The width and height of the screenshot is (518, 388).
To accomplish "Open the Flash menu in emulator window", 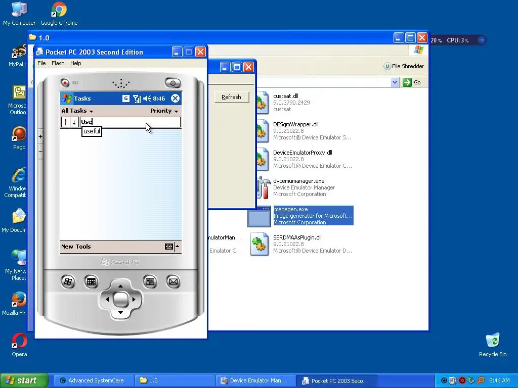I will (x=58, y=63).
